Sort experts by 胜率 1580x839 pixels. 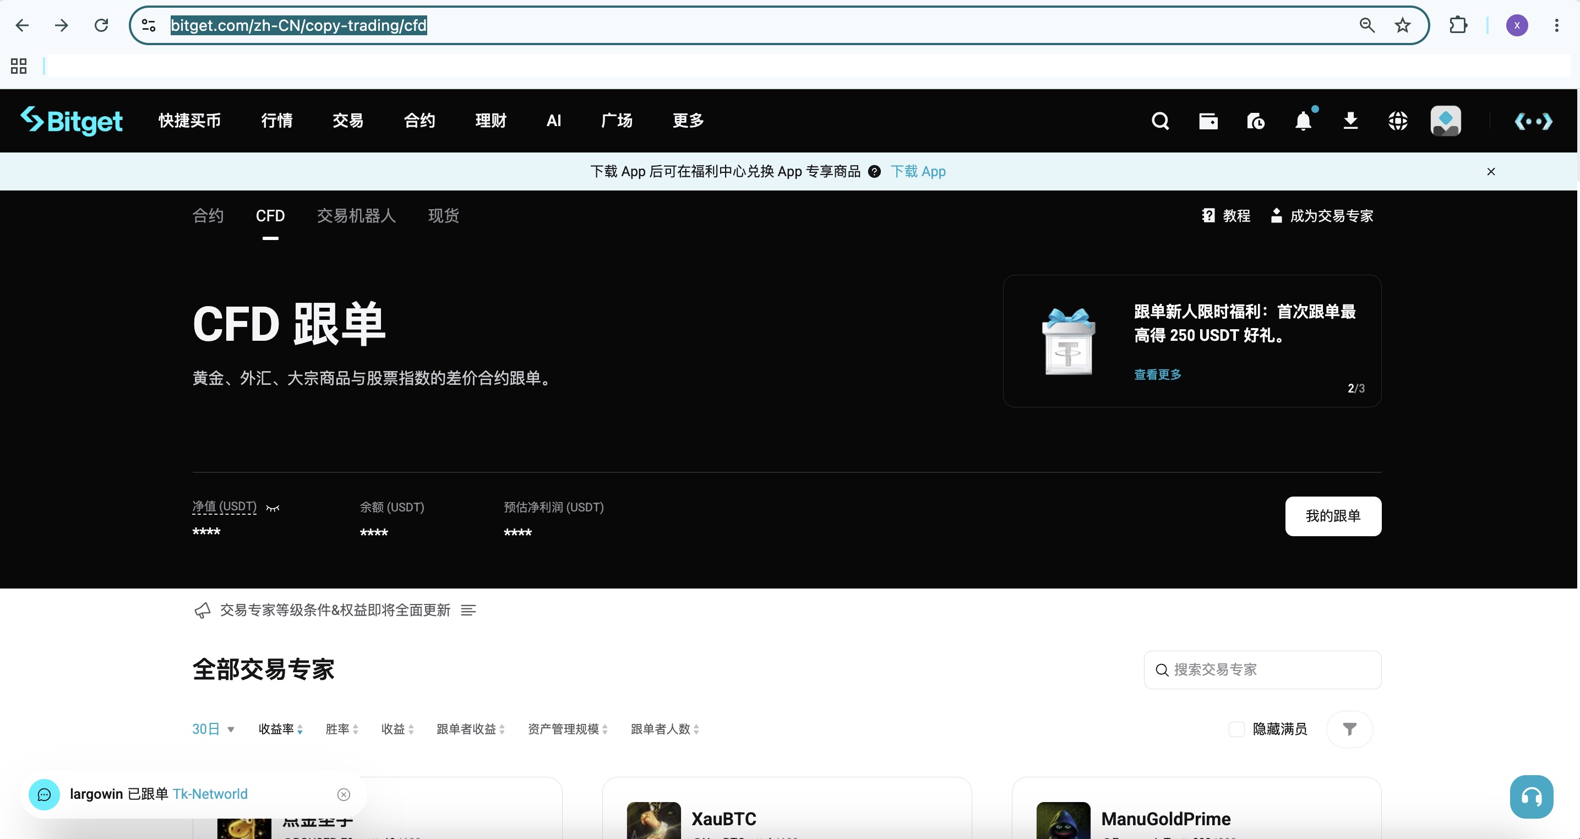342,728
